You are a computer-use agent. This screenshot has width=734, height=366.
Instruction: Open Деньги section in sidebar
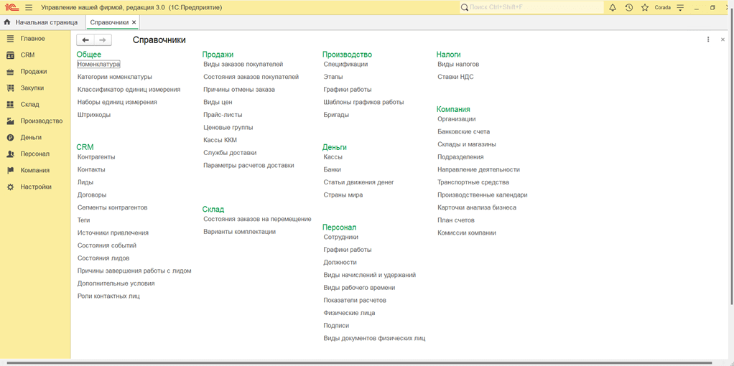point(31,138)
